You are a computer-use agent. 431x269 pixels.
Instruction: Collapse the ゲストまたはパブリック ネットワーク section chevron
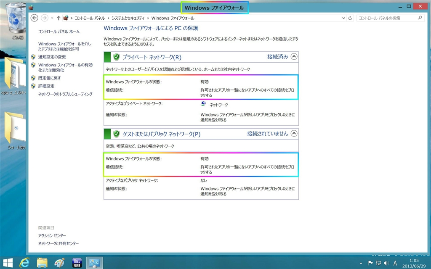click(x=294, y=133)
